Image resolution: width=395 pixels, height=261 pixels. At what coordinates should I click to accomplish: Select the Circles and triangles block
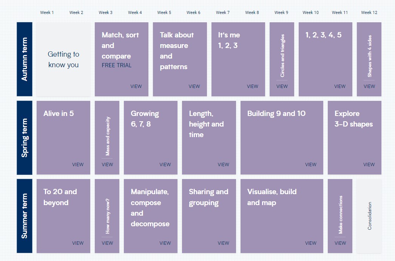282,59
